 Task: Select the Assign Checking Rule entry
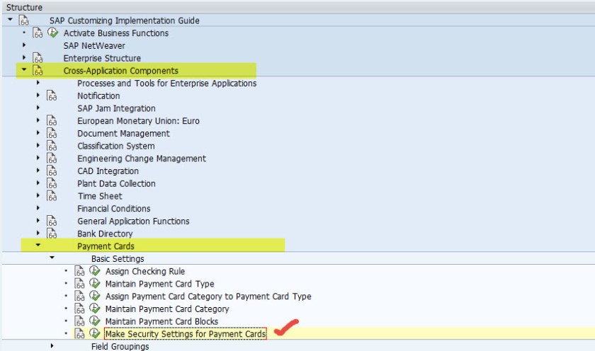(x=145, y=272)
